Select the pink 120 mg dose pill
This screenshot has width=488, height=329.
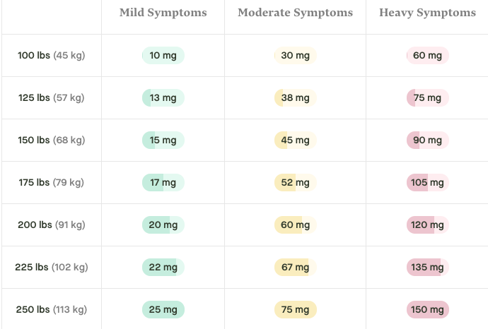(428, 225)
